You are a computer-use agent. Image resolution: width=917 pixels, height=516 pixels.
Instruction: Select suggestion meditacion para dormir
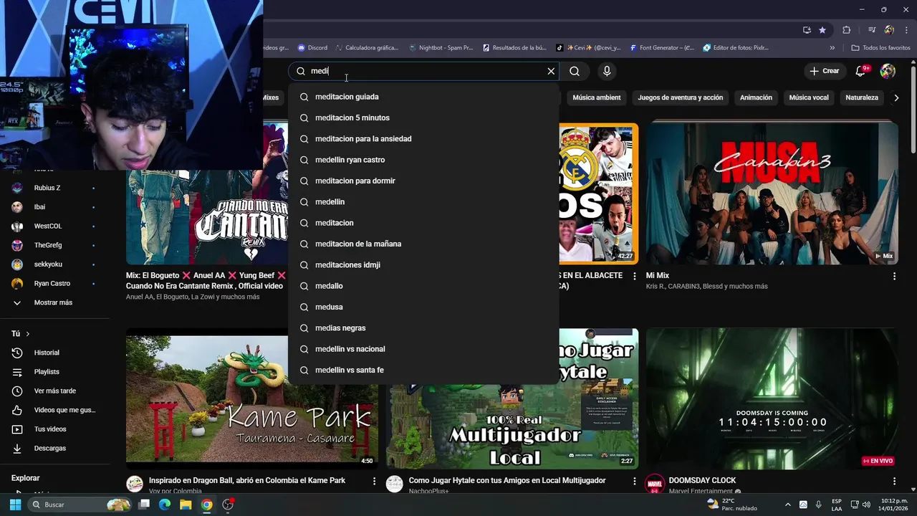click(423, 181)
